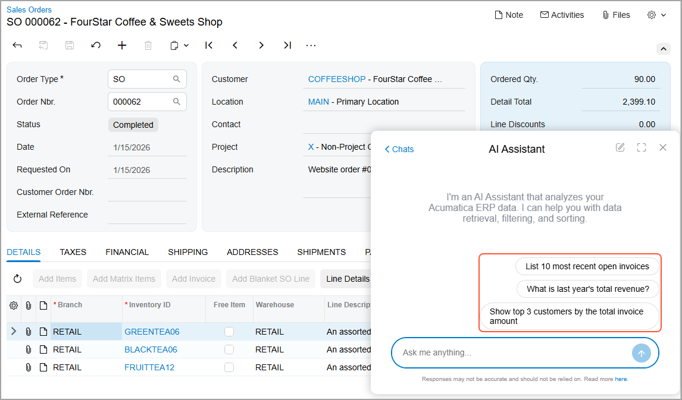
Task: Select 'List 10 most recent open invoices' suggestion
Action: (587, 266)
